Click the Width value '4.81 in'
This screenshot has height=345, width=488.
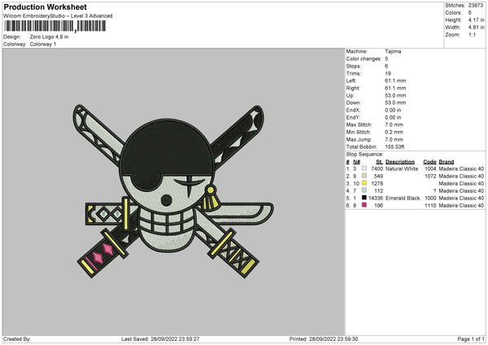point(476,28)
